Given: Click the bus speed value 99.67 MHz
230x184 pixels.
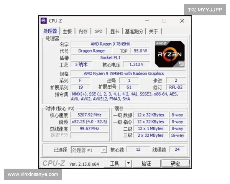Looking at the screenshot, I should [x=89, y=128].
